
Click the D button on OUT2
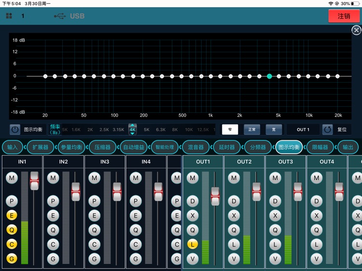[234, 201]
